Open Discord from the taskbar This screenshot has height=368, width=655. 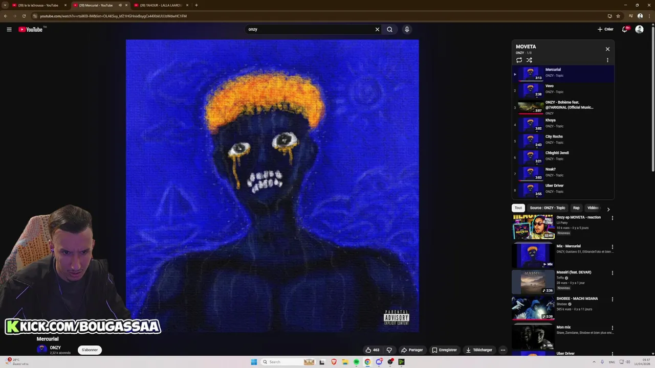tap(379, 362)
